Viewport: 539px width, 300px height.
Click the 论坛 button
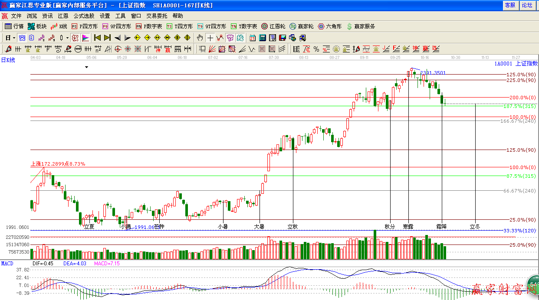click(x=527, y=5)
